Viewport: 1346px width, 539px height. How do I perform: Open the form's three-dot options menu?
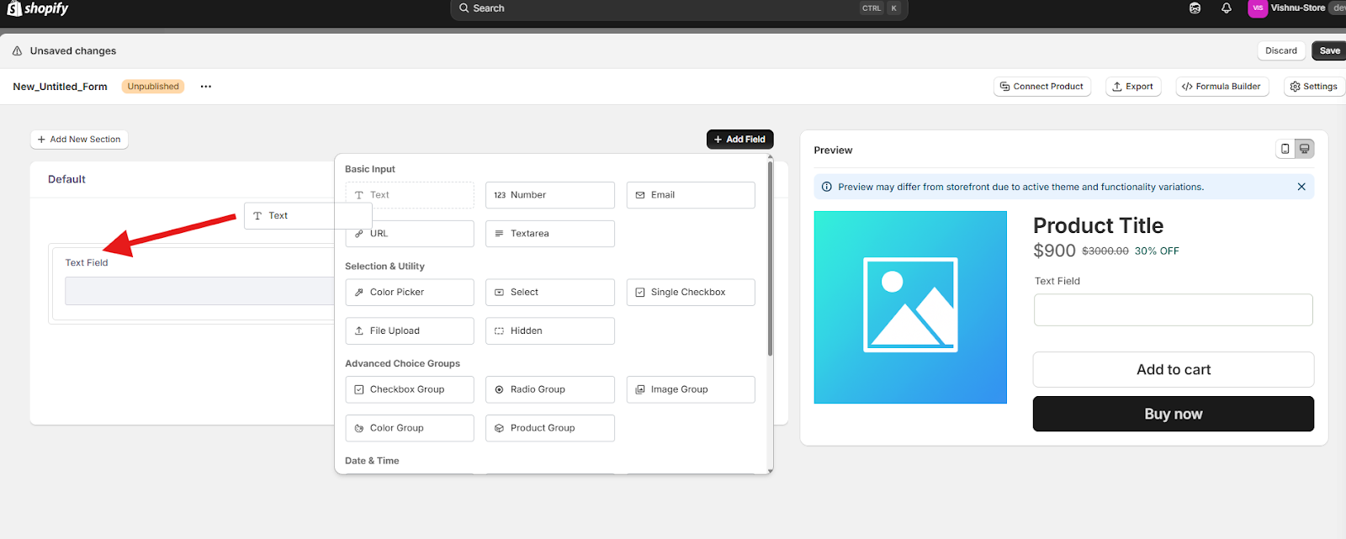205,87
